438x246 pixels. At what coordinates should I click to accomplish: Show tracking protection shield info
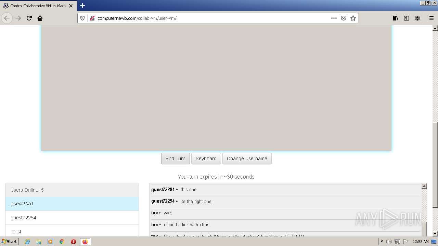point(82,18)
